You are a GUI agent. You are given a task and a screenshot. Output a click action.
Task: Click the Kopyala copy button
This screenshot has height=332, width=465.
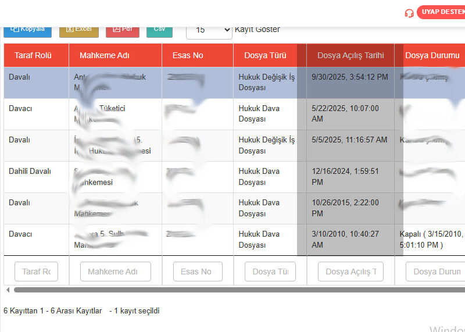click(24, 30)
